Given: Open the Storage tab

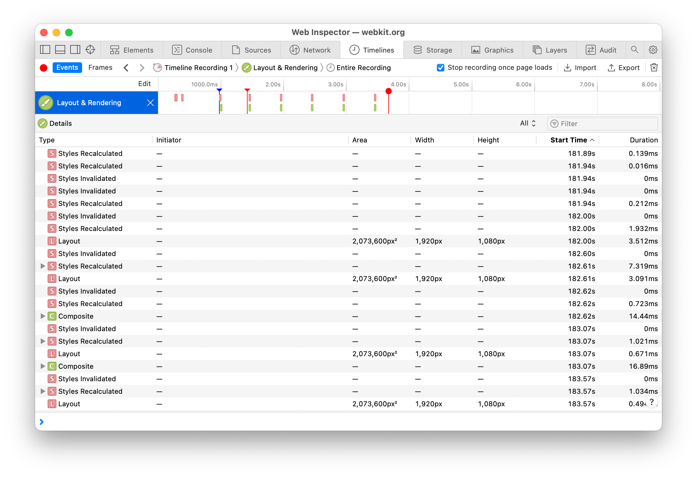Looking at the screenshot, I should [x=432, y=50].
